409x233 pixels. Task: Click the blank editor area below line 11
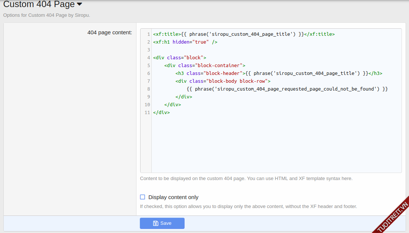point(276,145)
